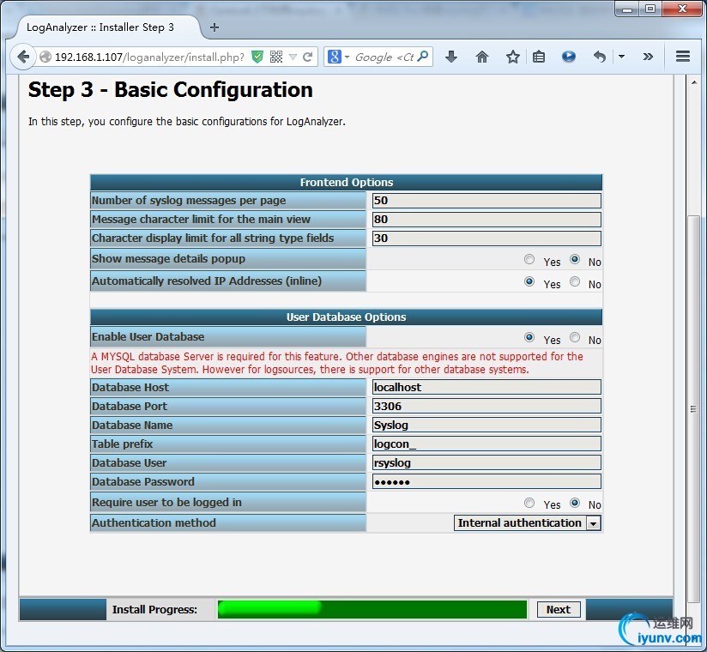Expand the address bar history dropdown triangle
707x652 pixels.
[x=293, y=57]
